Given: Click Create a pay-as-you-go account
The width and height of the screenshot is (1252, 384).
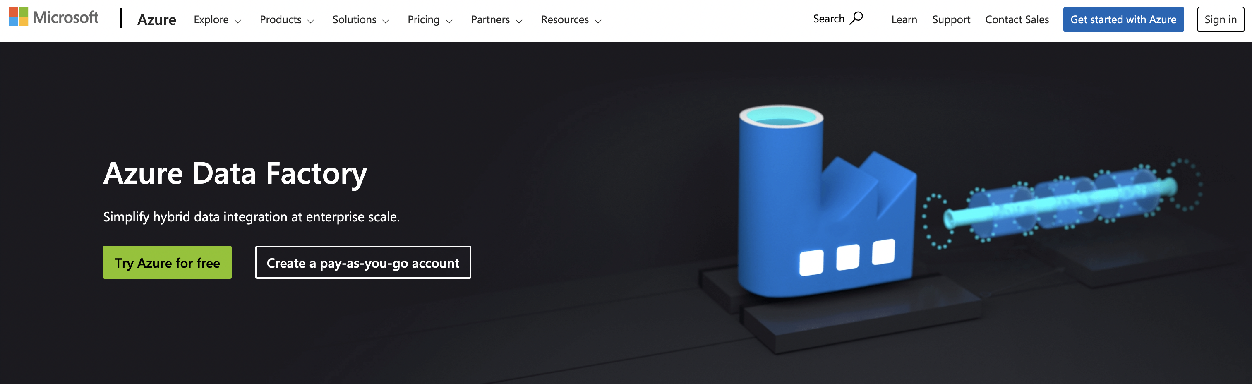Looking at the screenshot, I should tap(363, 262).
